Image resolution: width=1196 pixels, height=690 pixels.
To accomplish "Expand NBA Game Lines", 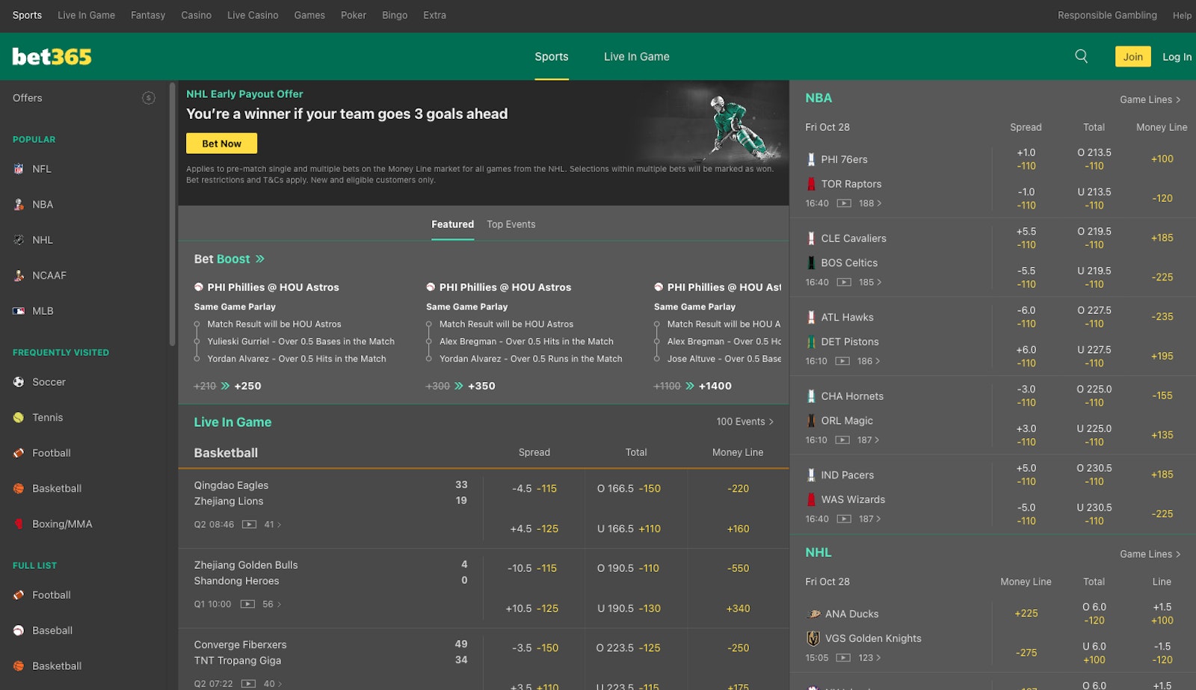I will click(1150, 99).
